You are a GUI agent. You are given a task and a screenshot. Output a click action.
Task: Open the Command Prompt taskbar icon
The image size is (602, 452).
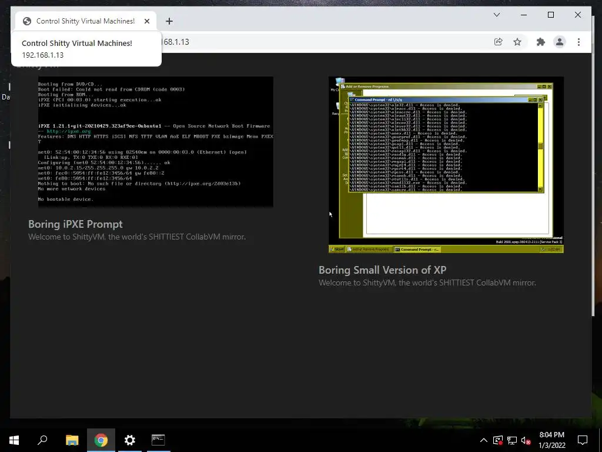[158, 440]
